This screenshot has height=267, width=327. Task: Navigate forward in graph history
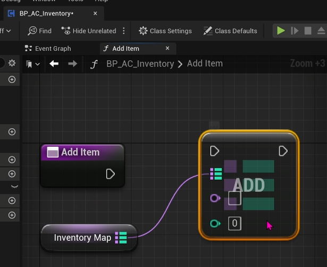[72, 64]
